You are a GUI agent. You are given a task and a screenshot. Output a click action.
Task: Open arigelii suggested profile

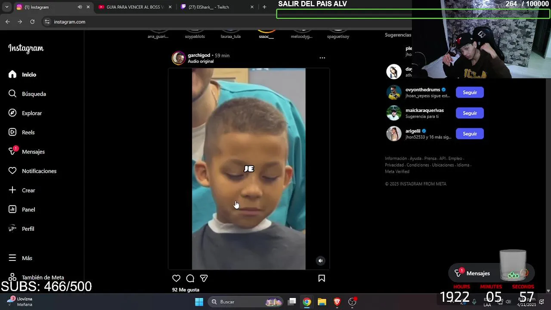[x=413, y=131]
